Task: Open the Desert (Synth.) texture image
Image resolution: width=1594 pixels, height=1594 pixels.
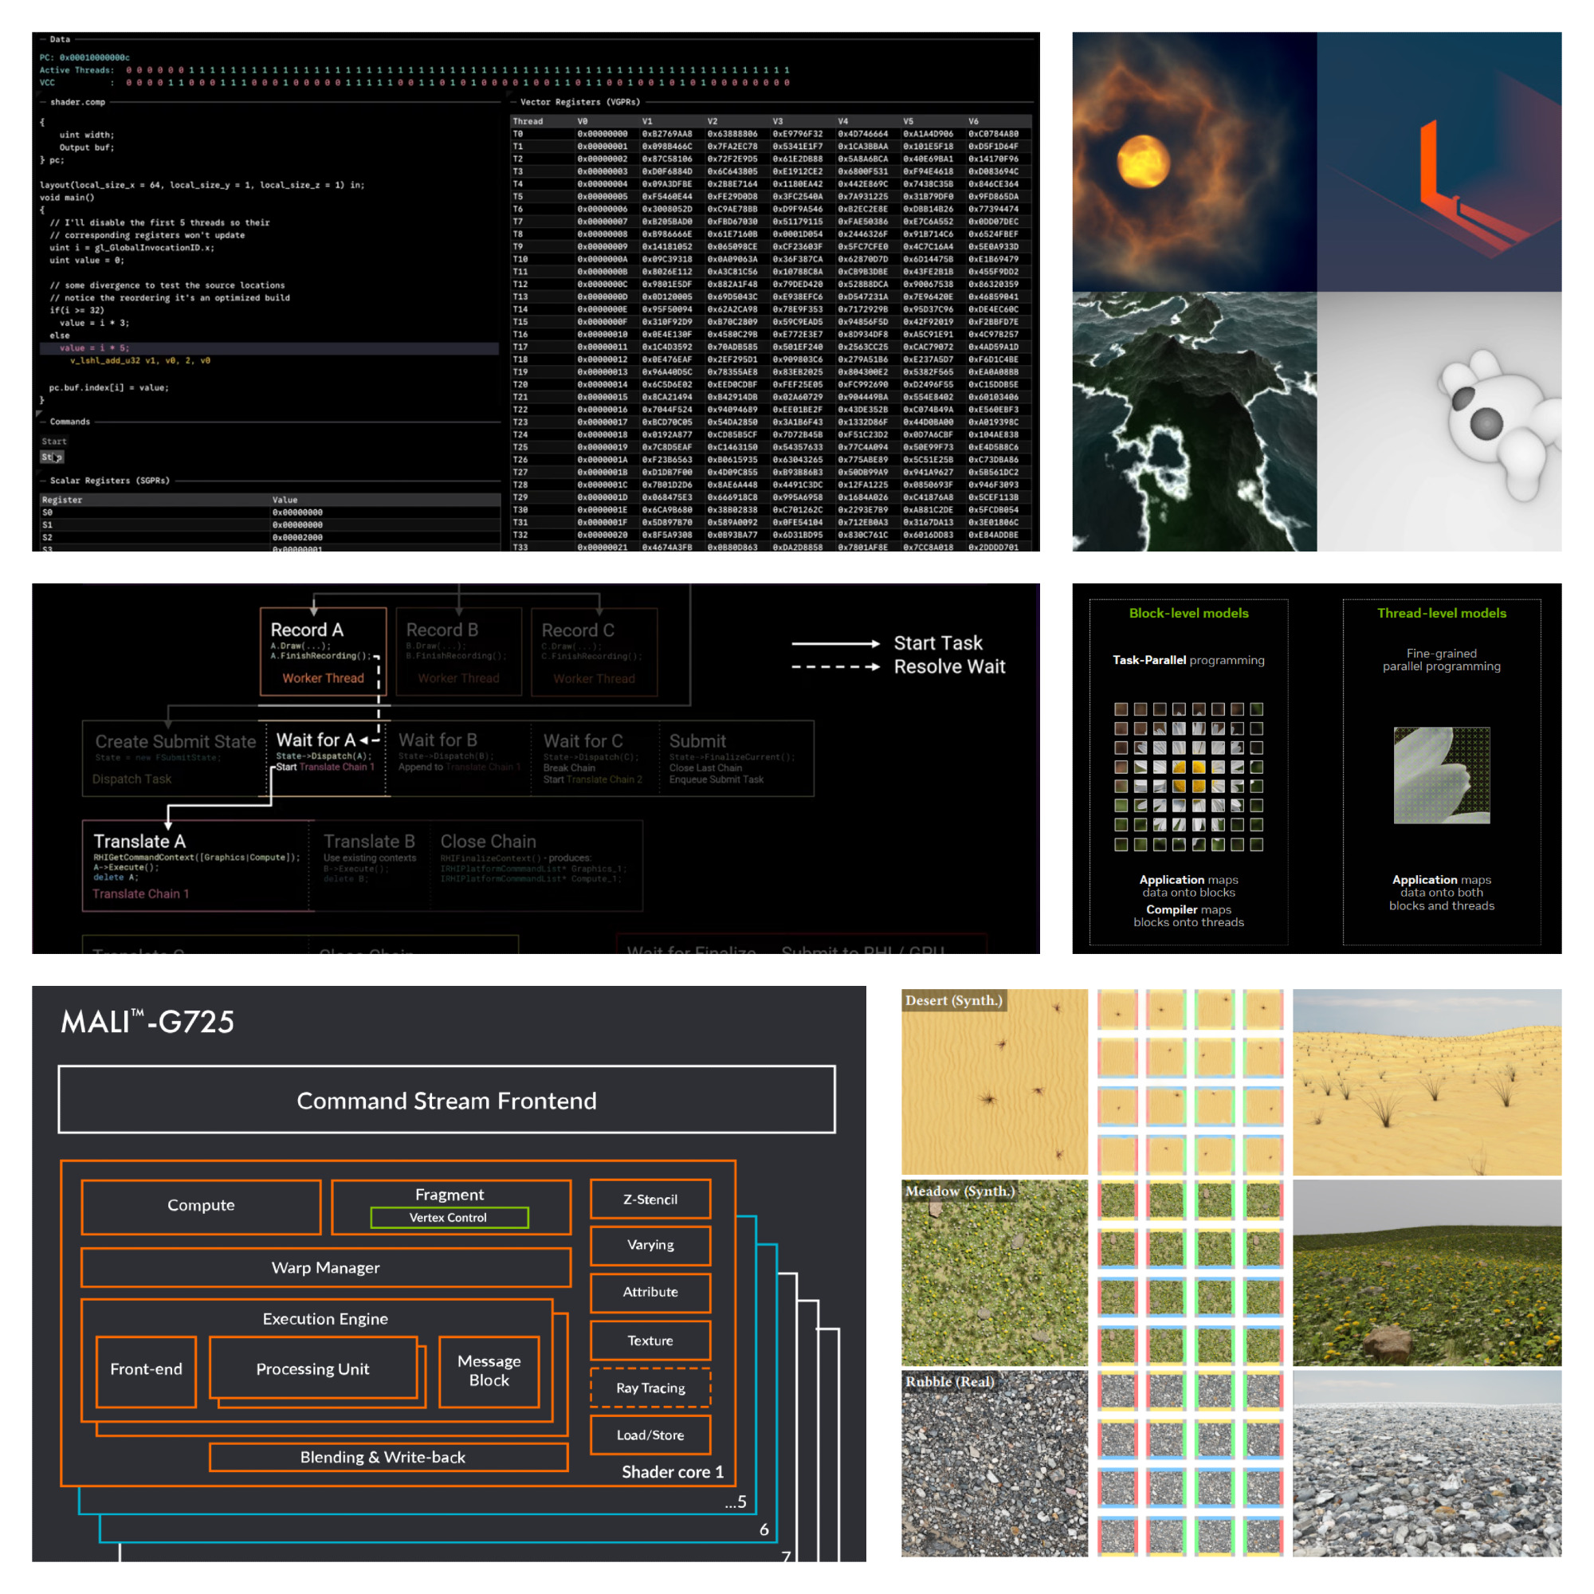Action: [x=994, y=1082]
